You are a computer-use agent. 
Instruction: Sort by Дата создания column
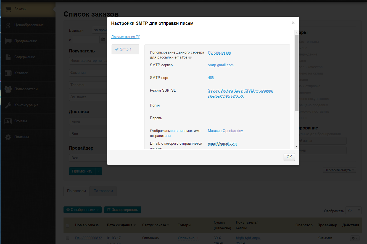coord(121,225)
